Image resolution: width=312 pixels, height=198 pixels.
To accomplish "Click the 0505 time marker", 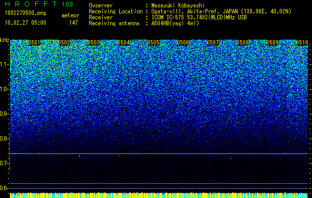I will 153,43.
